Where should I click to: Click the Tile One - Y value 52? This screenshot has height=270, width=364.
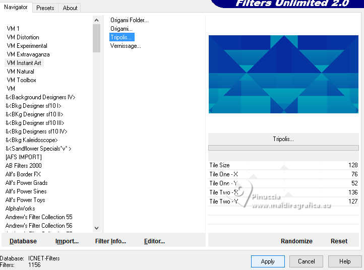pos(354,183)
